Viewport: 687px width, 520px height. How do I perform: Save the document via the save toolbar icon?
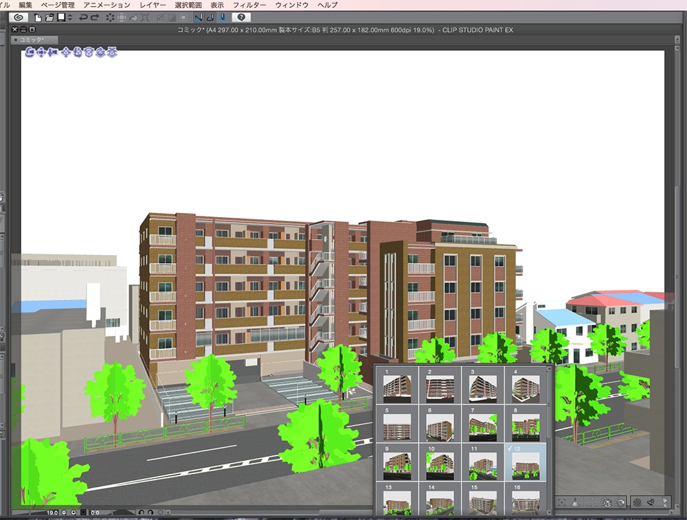[62, 19]
